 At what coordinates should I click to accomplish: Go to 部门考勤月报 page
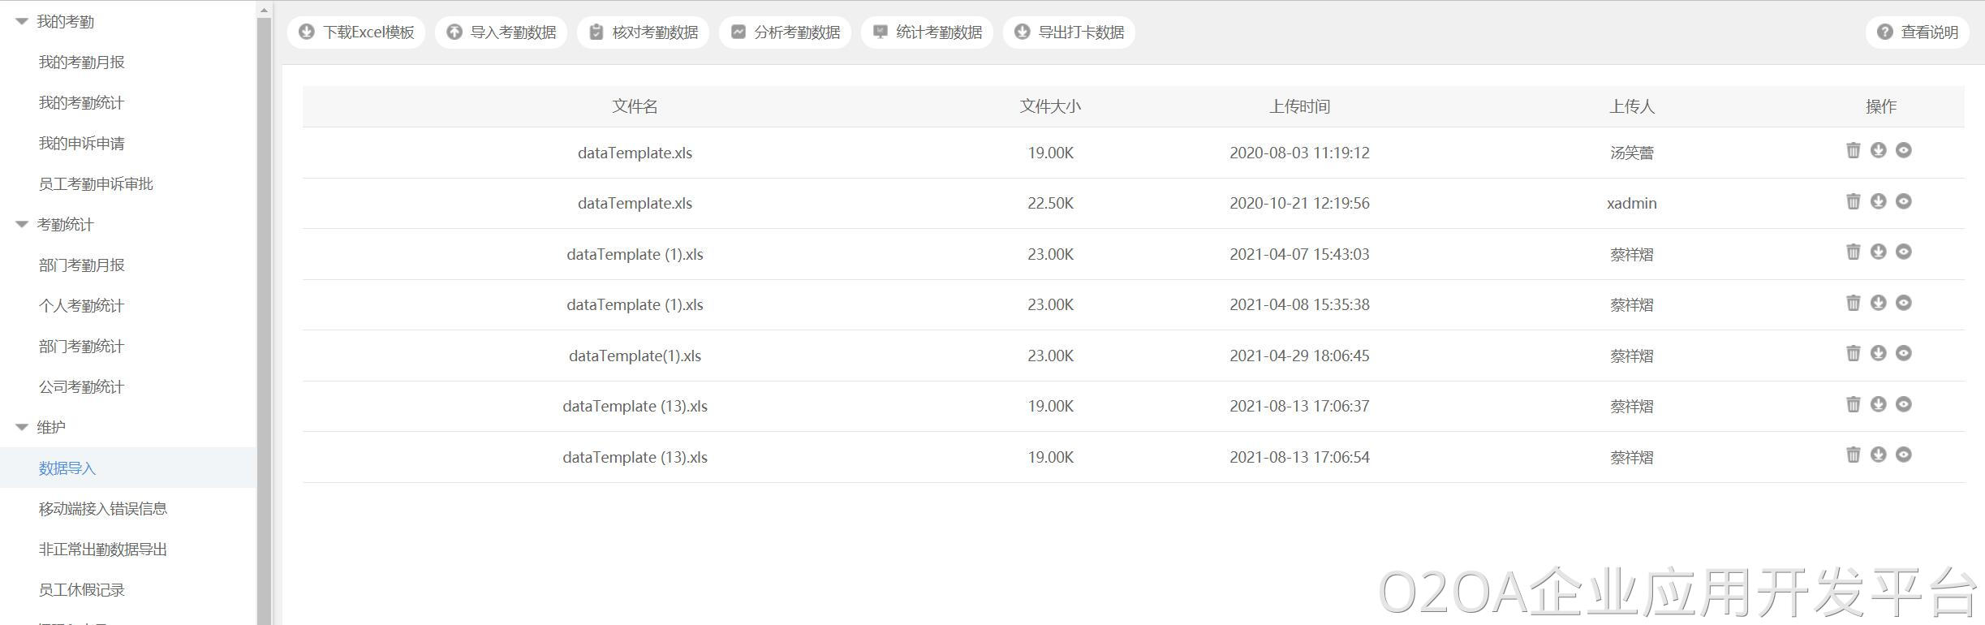[x=81, y=265]
